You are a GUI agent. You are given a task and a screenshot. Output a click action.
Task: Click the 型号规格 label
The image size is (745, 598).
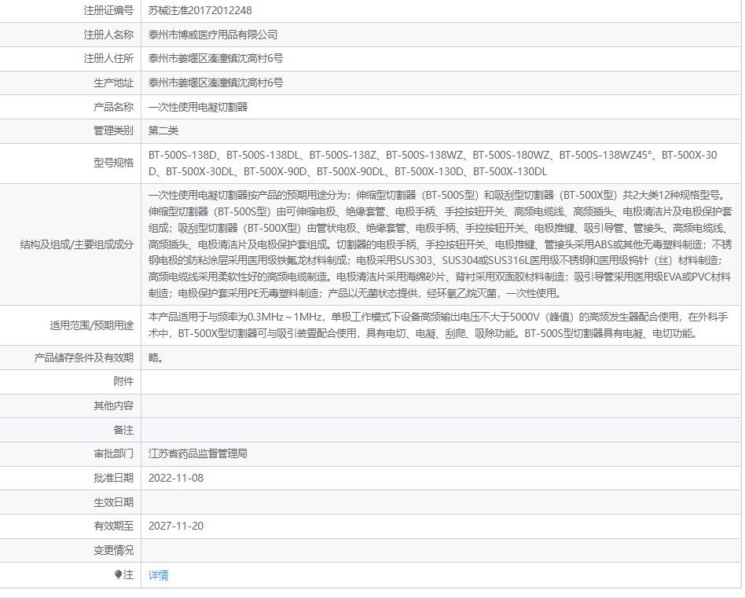click(113, 163)
